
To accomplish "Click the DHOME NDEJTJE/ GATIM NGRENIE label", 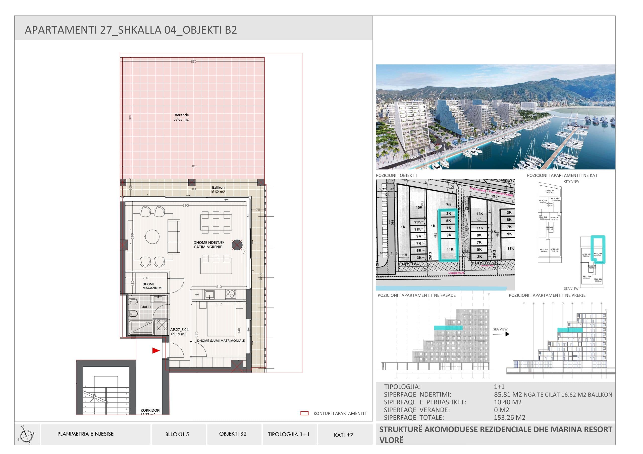I will tap(209, 245).
